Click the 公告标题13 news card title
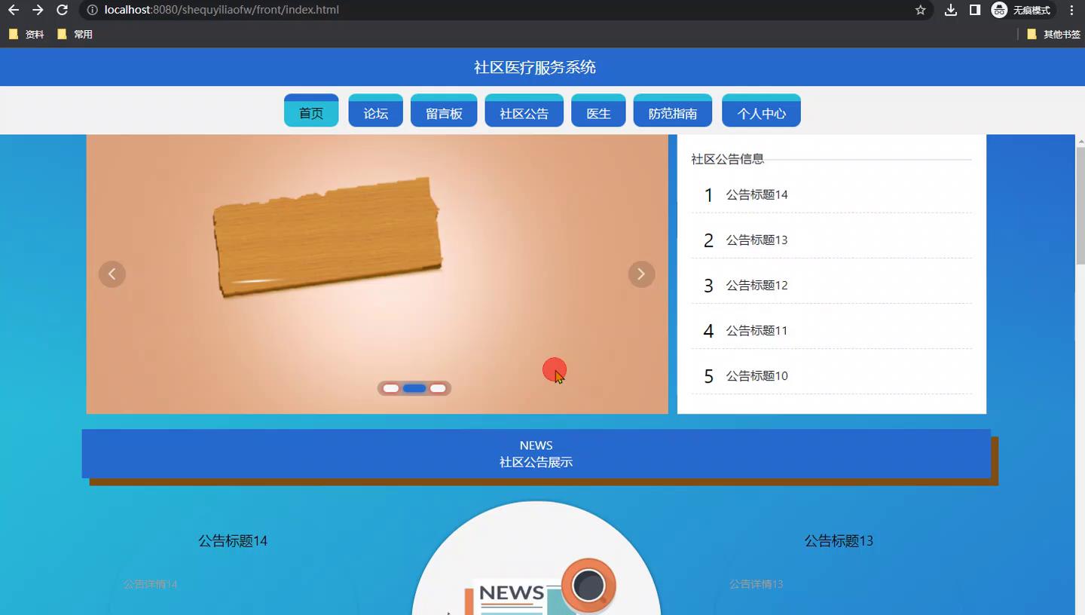 [x=839, y=540]
